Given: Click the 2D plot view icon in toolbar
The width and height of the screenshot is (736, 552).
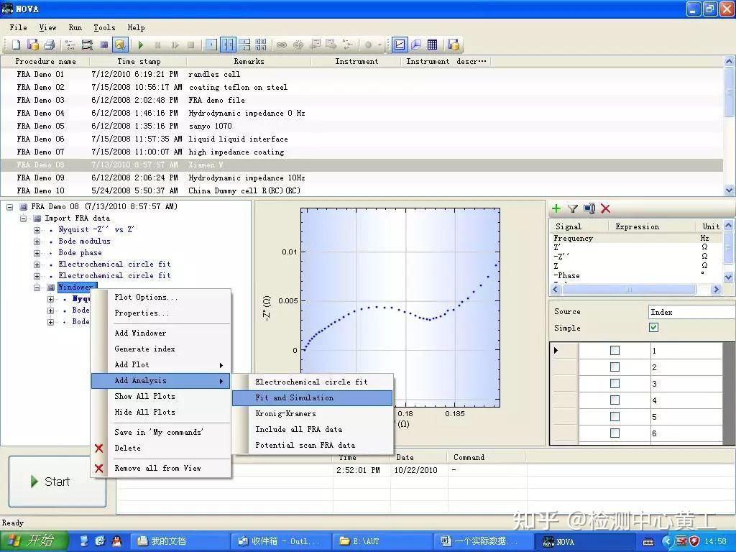Looking at the screenshot, I should point(399,45).
